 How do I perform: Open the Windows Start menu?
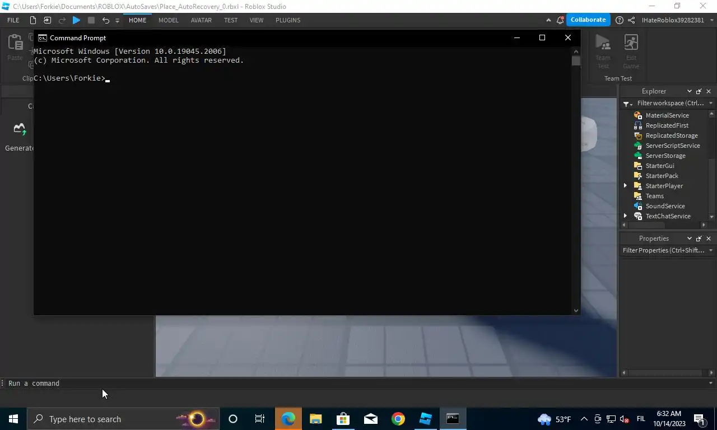(13, 419)
